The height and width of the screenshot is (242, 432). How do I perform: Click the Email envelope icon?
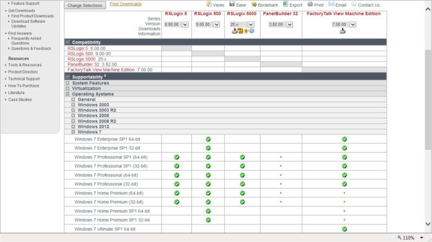[x=331, y=4]
